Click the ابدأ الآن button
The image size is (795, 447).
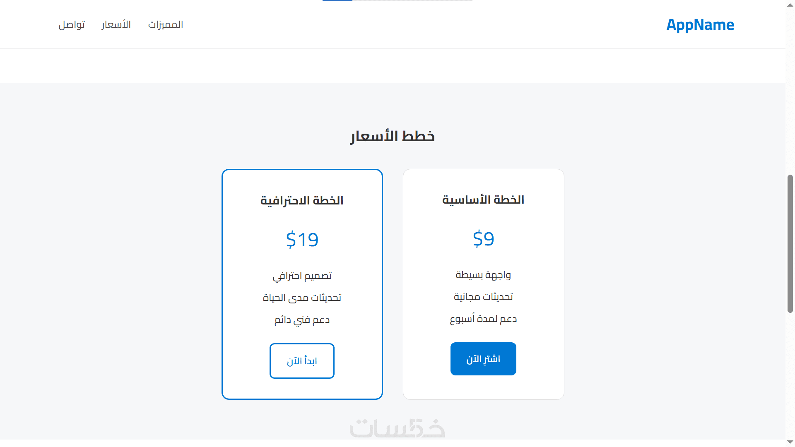coord(302,361)
